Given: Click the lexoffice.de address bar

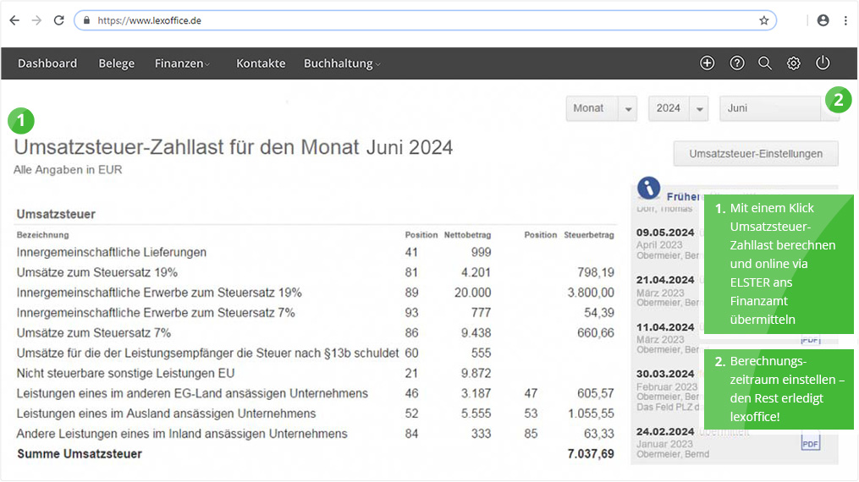Looking at the screenshot, I should pyautogui.click(x=425, y=21).
